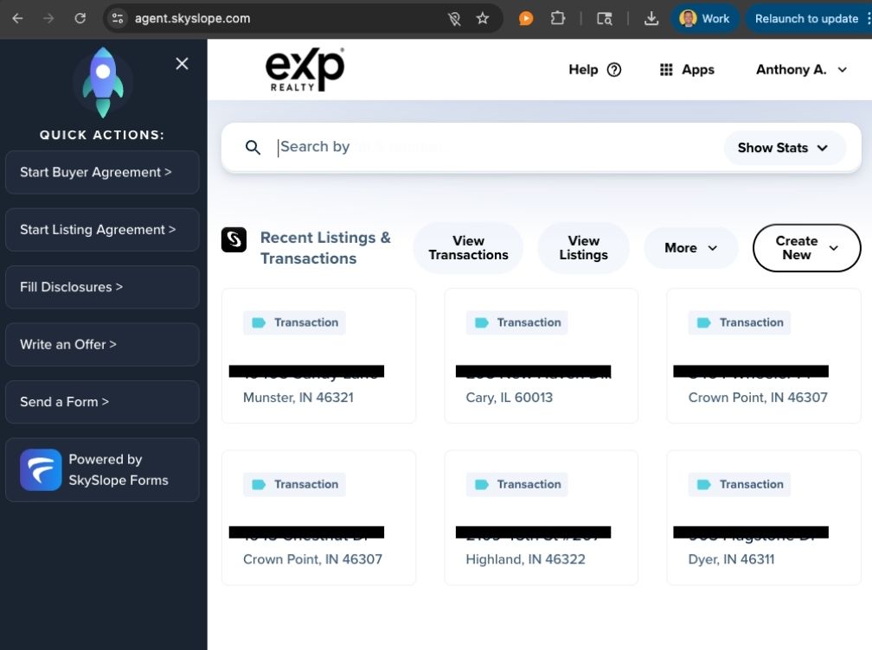Click View Listings
Viewport: 872px width, 650px height.
583,248
